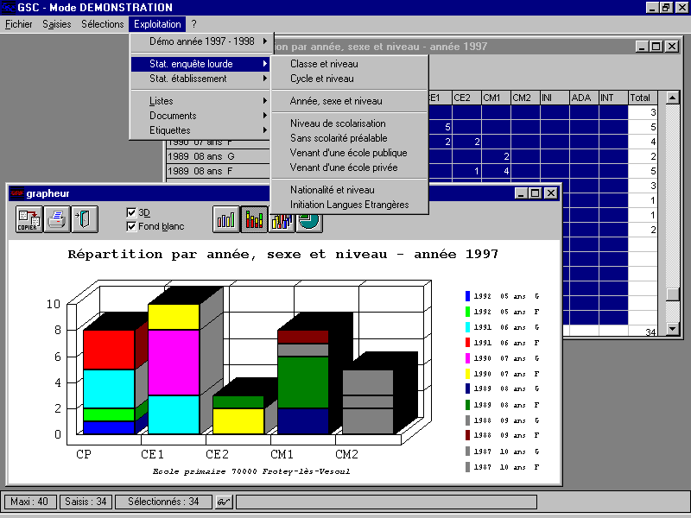Open the ? help menu
The height and width of the screenshot is (518, 691).
(x=193, y=24)
